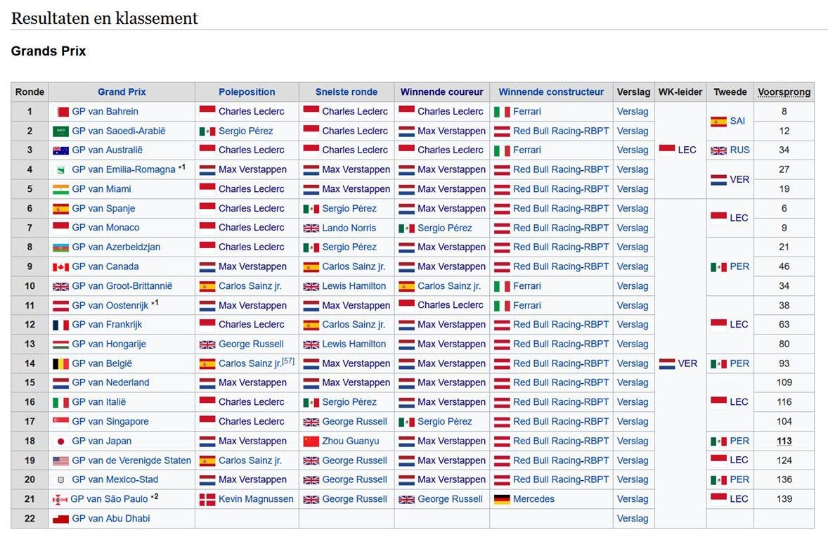This screenshot has width=828, height=542.
Task: Open the Snelste ronde header link
Action: [347, 92]
